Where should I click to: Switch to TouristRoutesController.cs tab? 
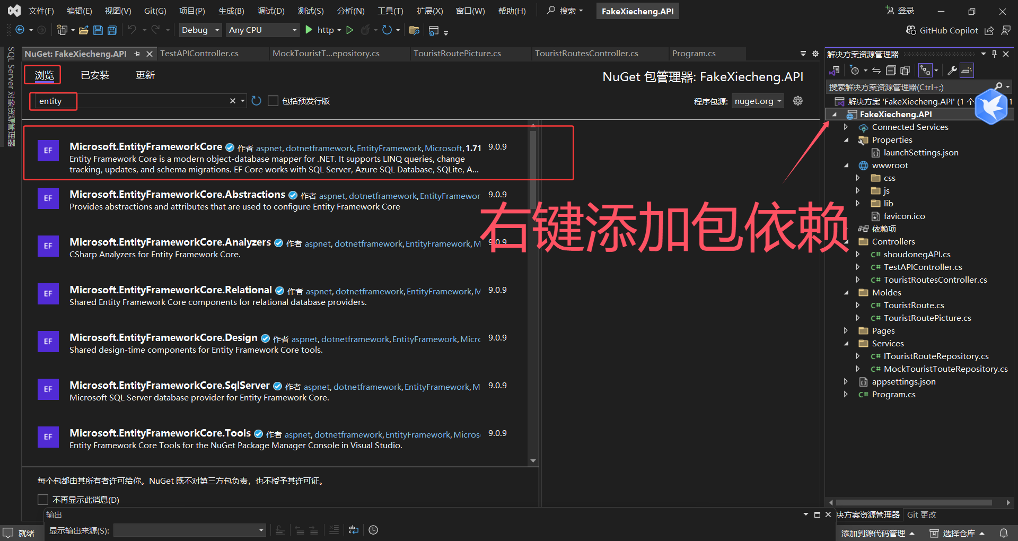(x=586, y=54)
